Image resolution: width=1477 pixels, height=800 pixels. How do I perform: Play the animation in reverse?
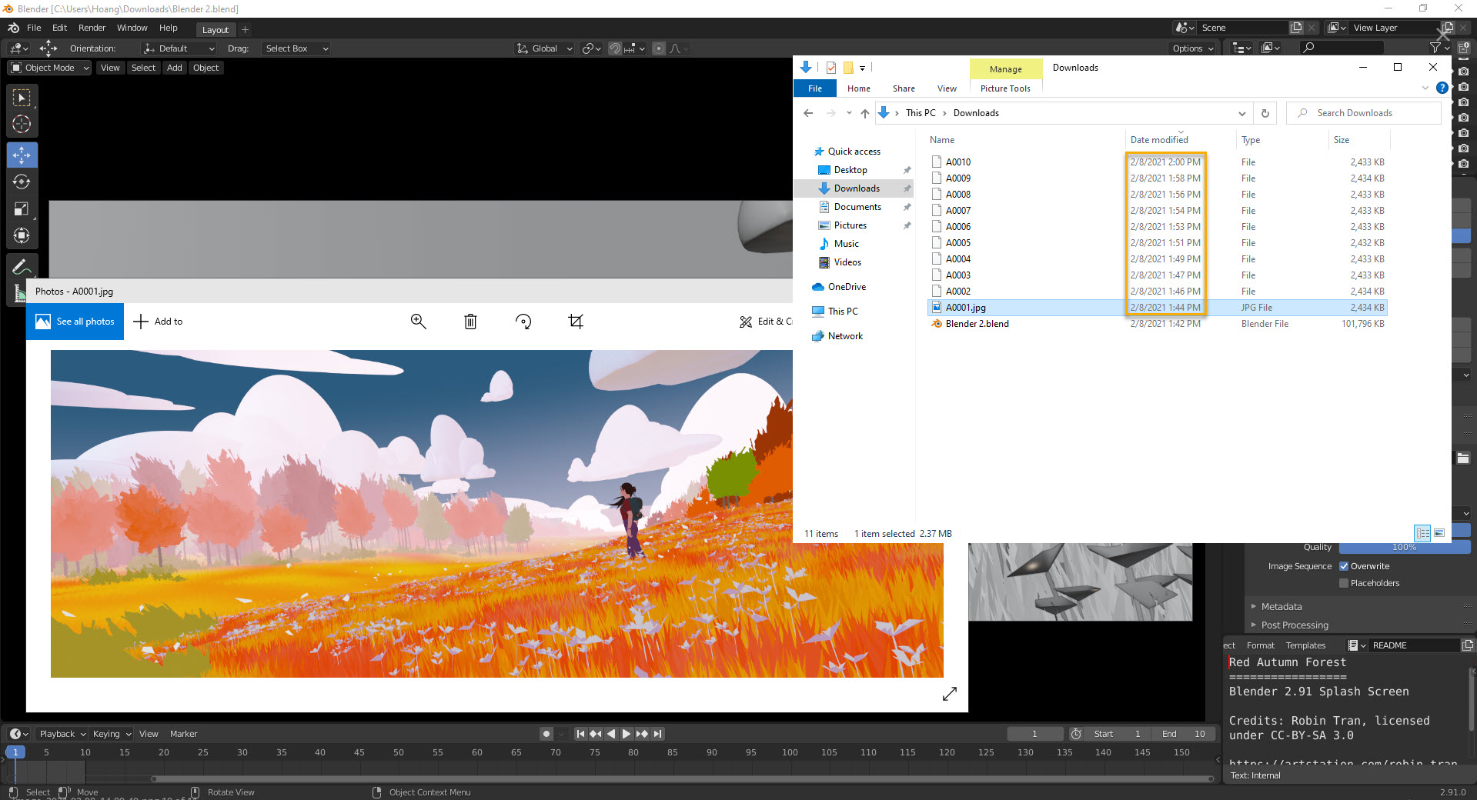tap(611, 734)
